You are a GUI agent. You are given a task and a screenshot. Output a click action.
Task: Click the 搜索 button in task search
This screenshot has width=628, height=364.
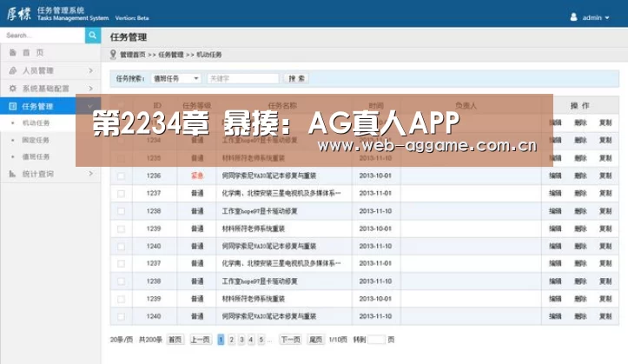click(296, 78)
